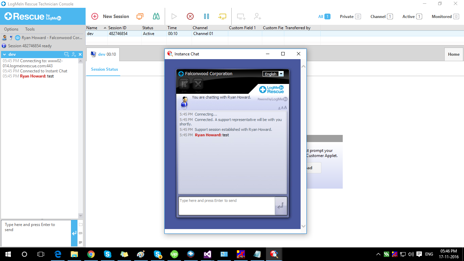Open Google Chrome from taskbar
464x261 pixels.
pyautogui.click(x=91, y=254)
